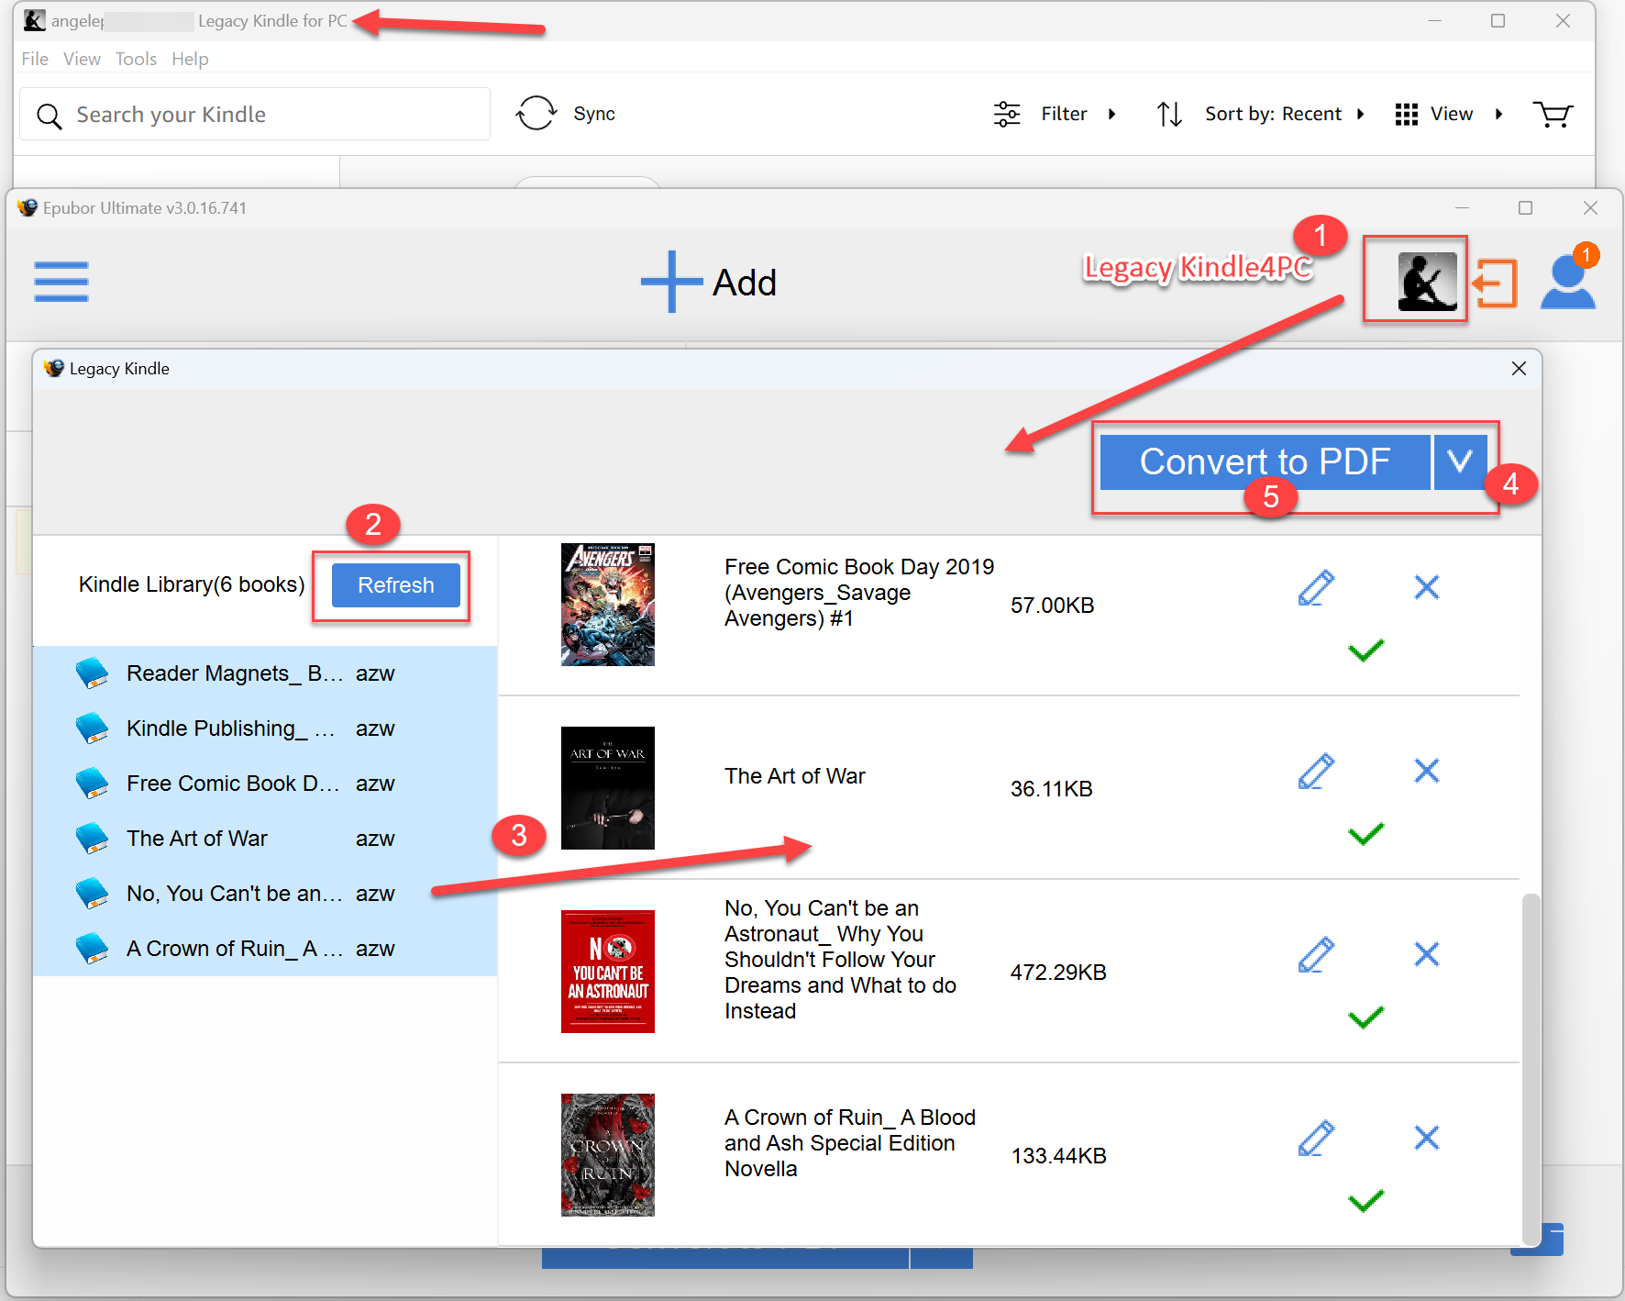Viewport: 1625px width, 1301px height.
Task: Click the Avengers comic cover thumbnail
Action: tap(608, 605)
